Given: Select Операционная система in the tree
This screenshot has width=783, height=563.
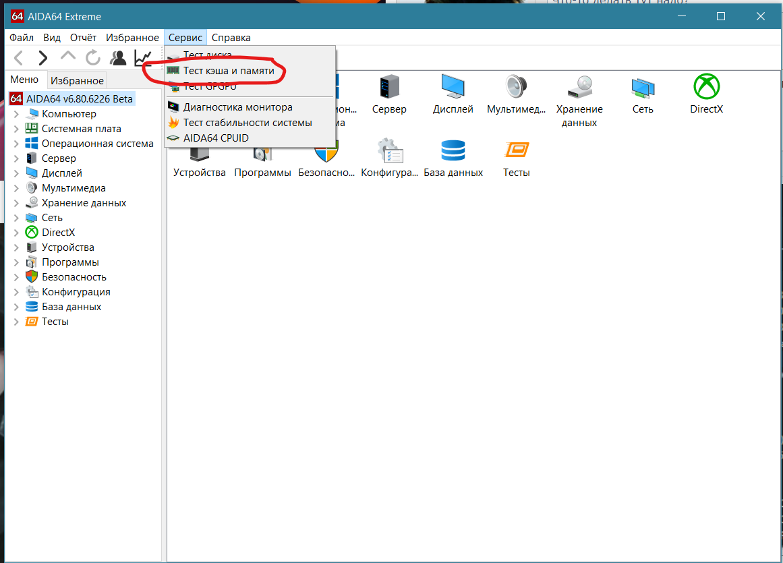Looking at the screenshot, I should pos(97,144).
